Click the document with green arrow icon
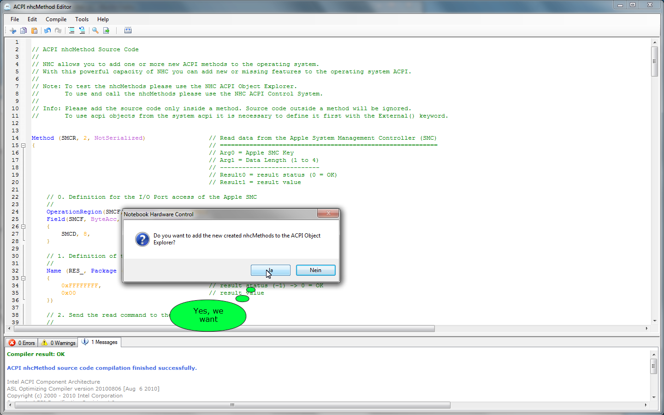This screenshot has height=415, width=664. pos(107,30)
